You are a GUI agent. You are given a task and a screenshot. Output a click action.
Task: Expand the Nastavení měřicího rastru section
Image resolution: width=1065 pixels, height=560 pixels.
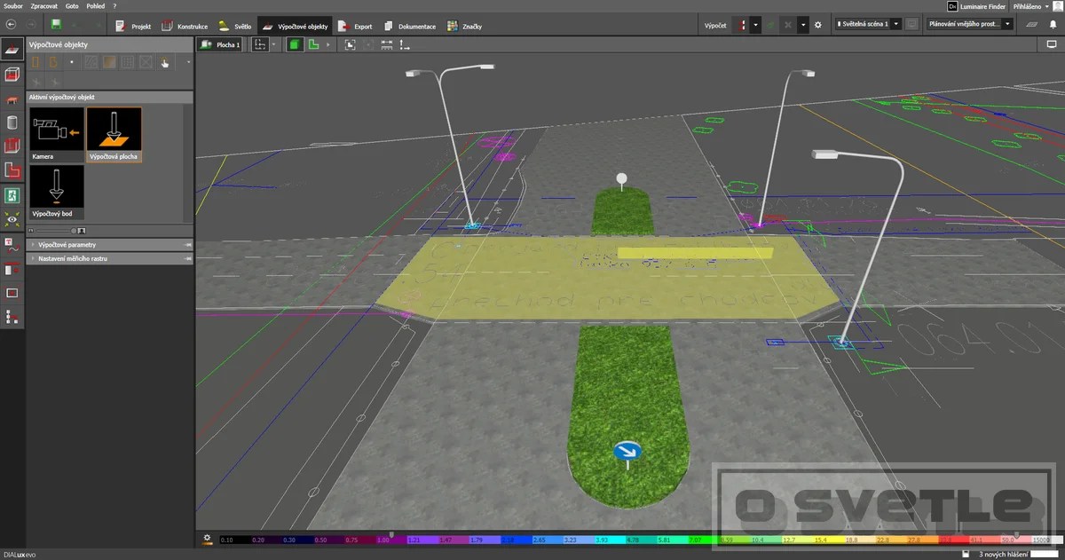click(x=109, y=259)
